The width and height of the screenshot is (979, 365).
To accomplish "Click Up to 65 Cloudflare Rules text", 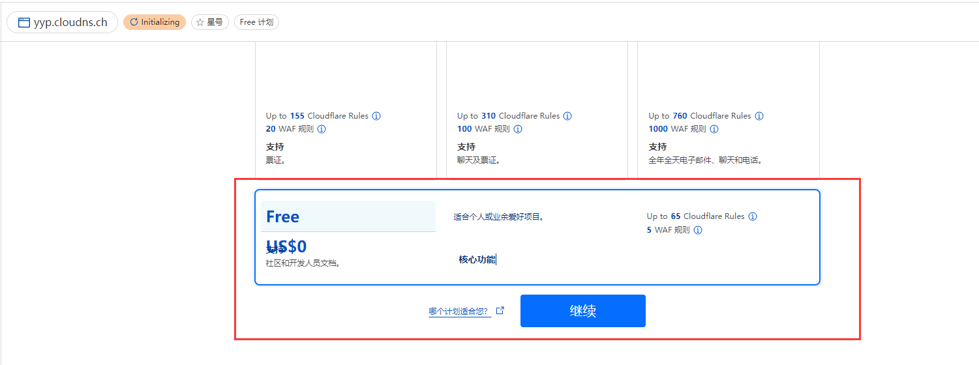I will point(695,216).
